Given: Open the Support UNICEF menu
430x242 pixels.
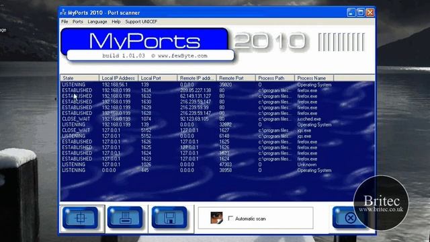Looking at the screenshot, I should pos(141,22).
